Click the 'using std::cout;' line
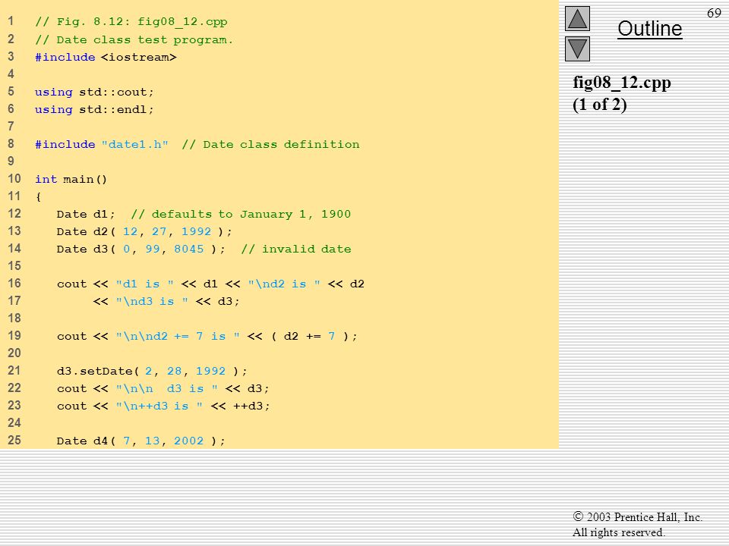The image size is (729, 546). point(94,92)
